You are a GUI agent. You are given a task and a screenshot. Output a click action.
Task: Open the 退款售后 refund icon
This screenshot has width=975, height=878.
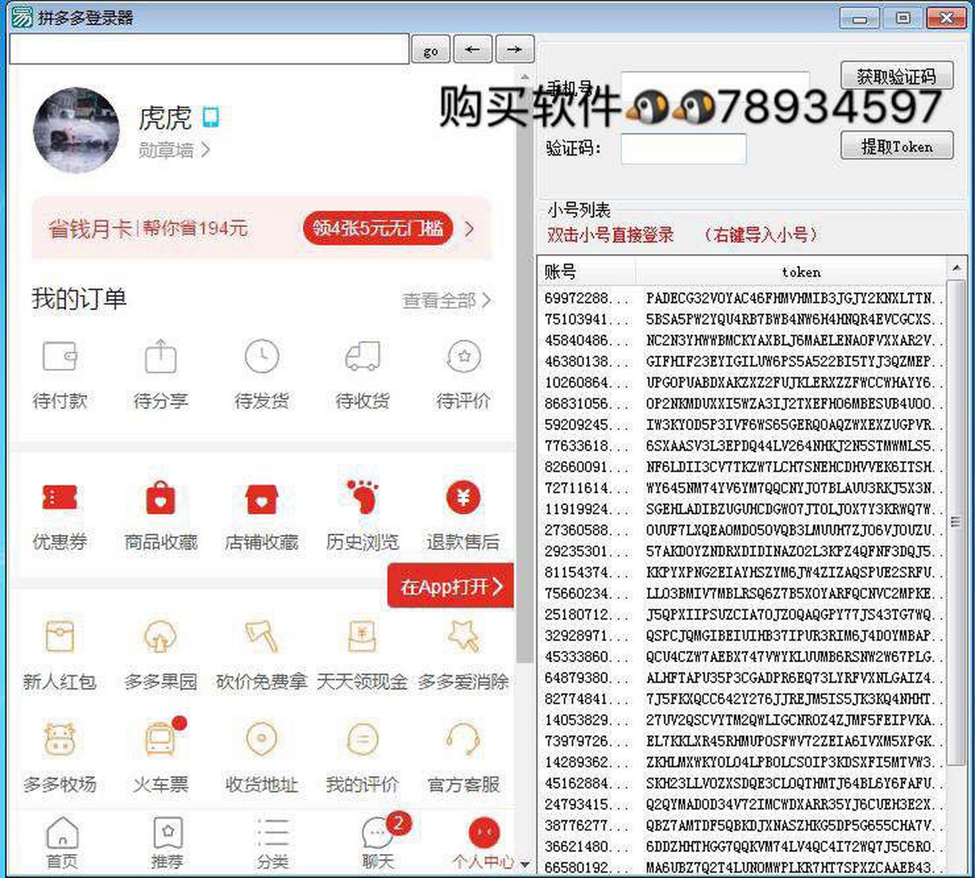pyautogui.click(x=464, y=498)
